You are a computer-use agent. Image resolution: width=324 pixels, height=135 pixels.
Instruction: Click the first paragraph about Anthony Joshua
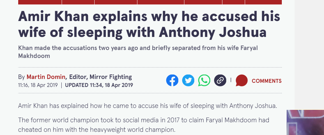pos(148,106)
